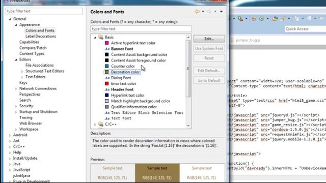Click green run icon in Eclipse toolbar

(261, 19)
